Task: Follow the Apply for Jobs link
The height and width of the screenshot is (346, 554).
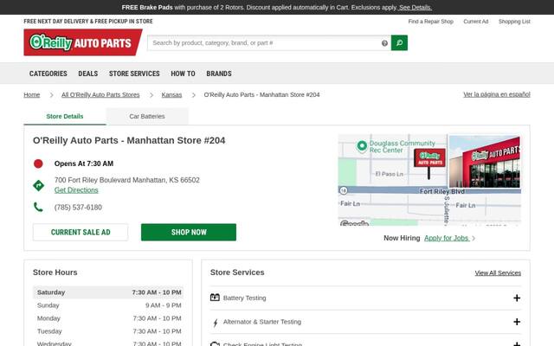Action: [x=447, y=238]
